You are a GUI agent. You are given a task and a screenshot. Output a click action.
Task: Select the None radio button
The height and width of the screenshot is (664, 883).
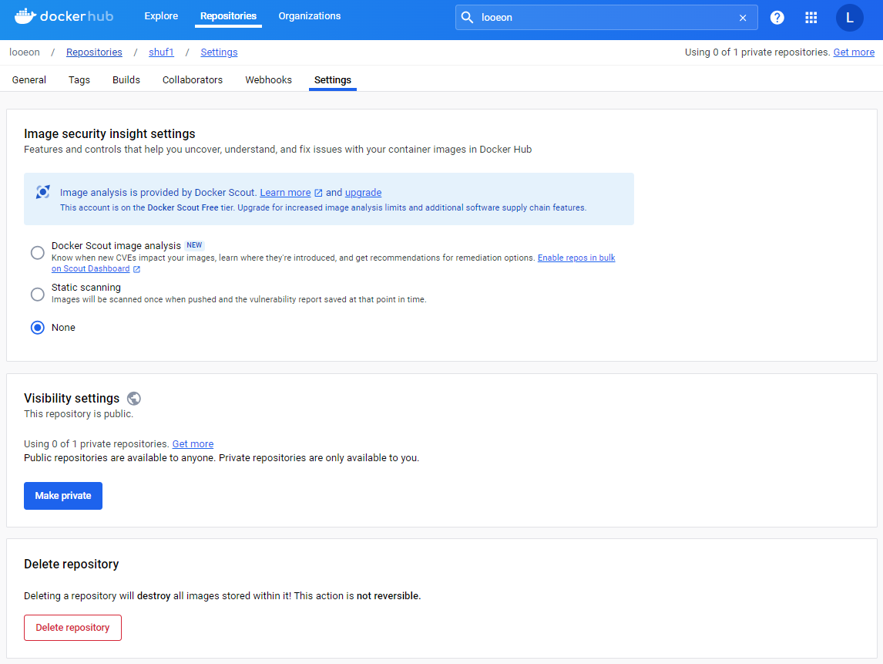click(x=38, y=328)
